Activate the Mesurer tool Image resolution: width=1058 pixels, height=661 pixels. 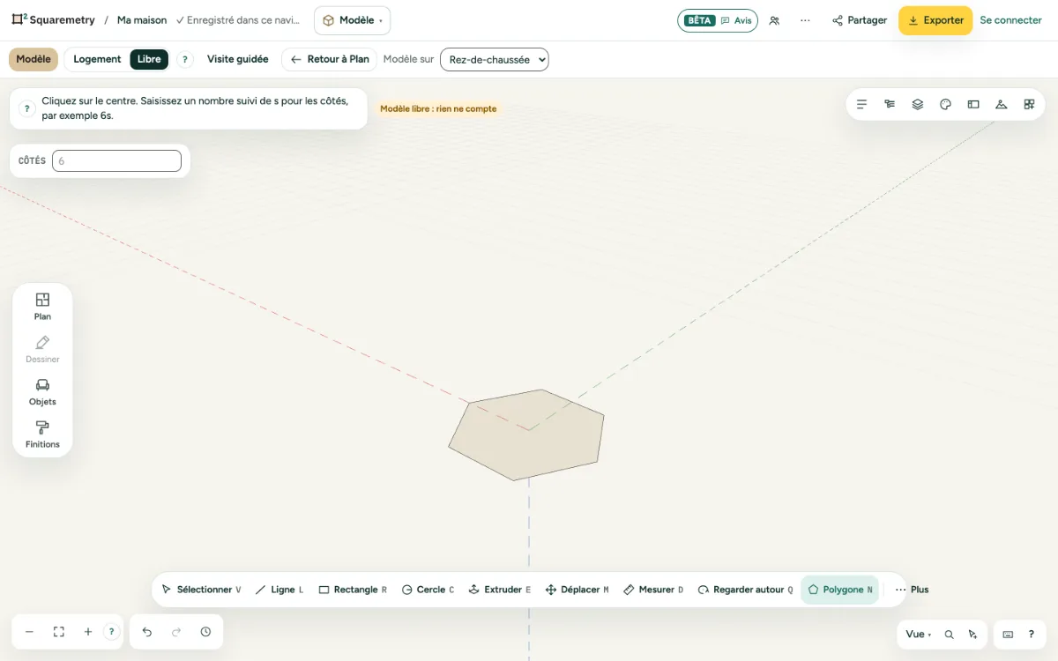[653, 590]
